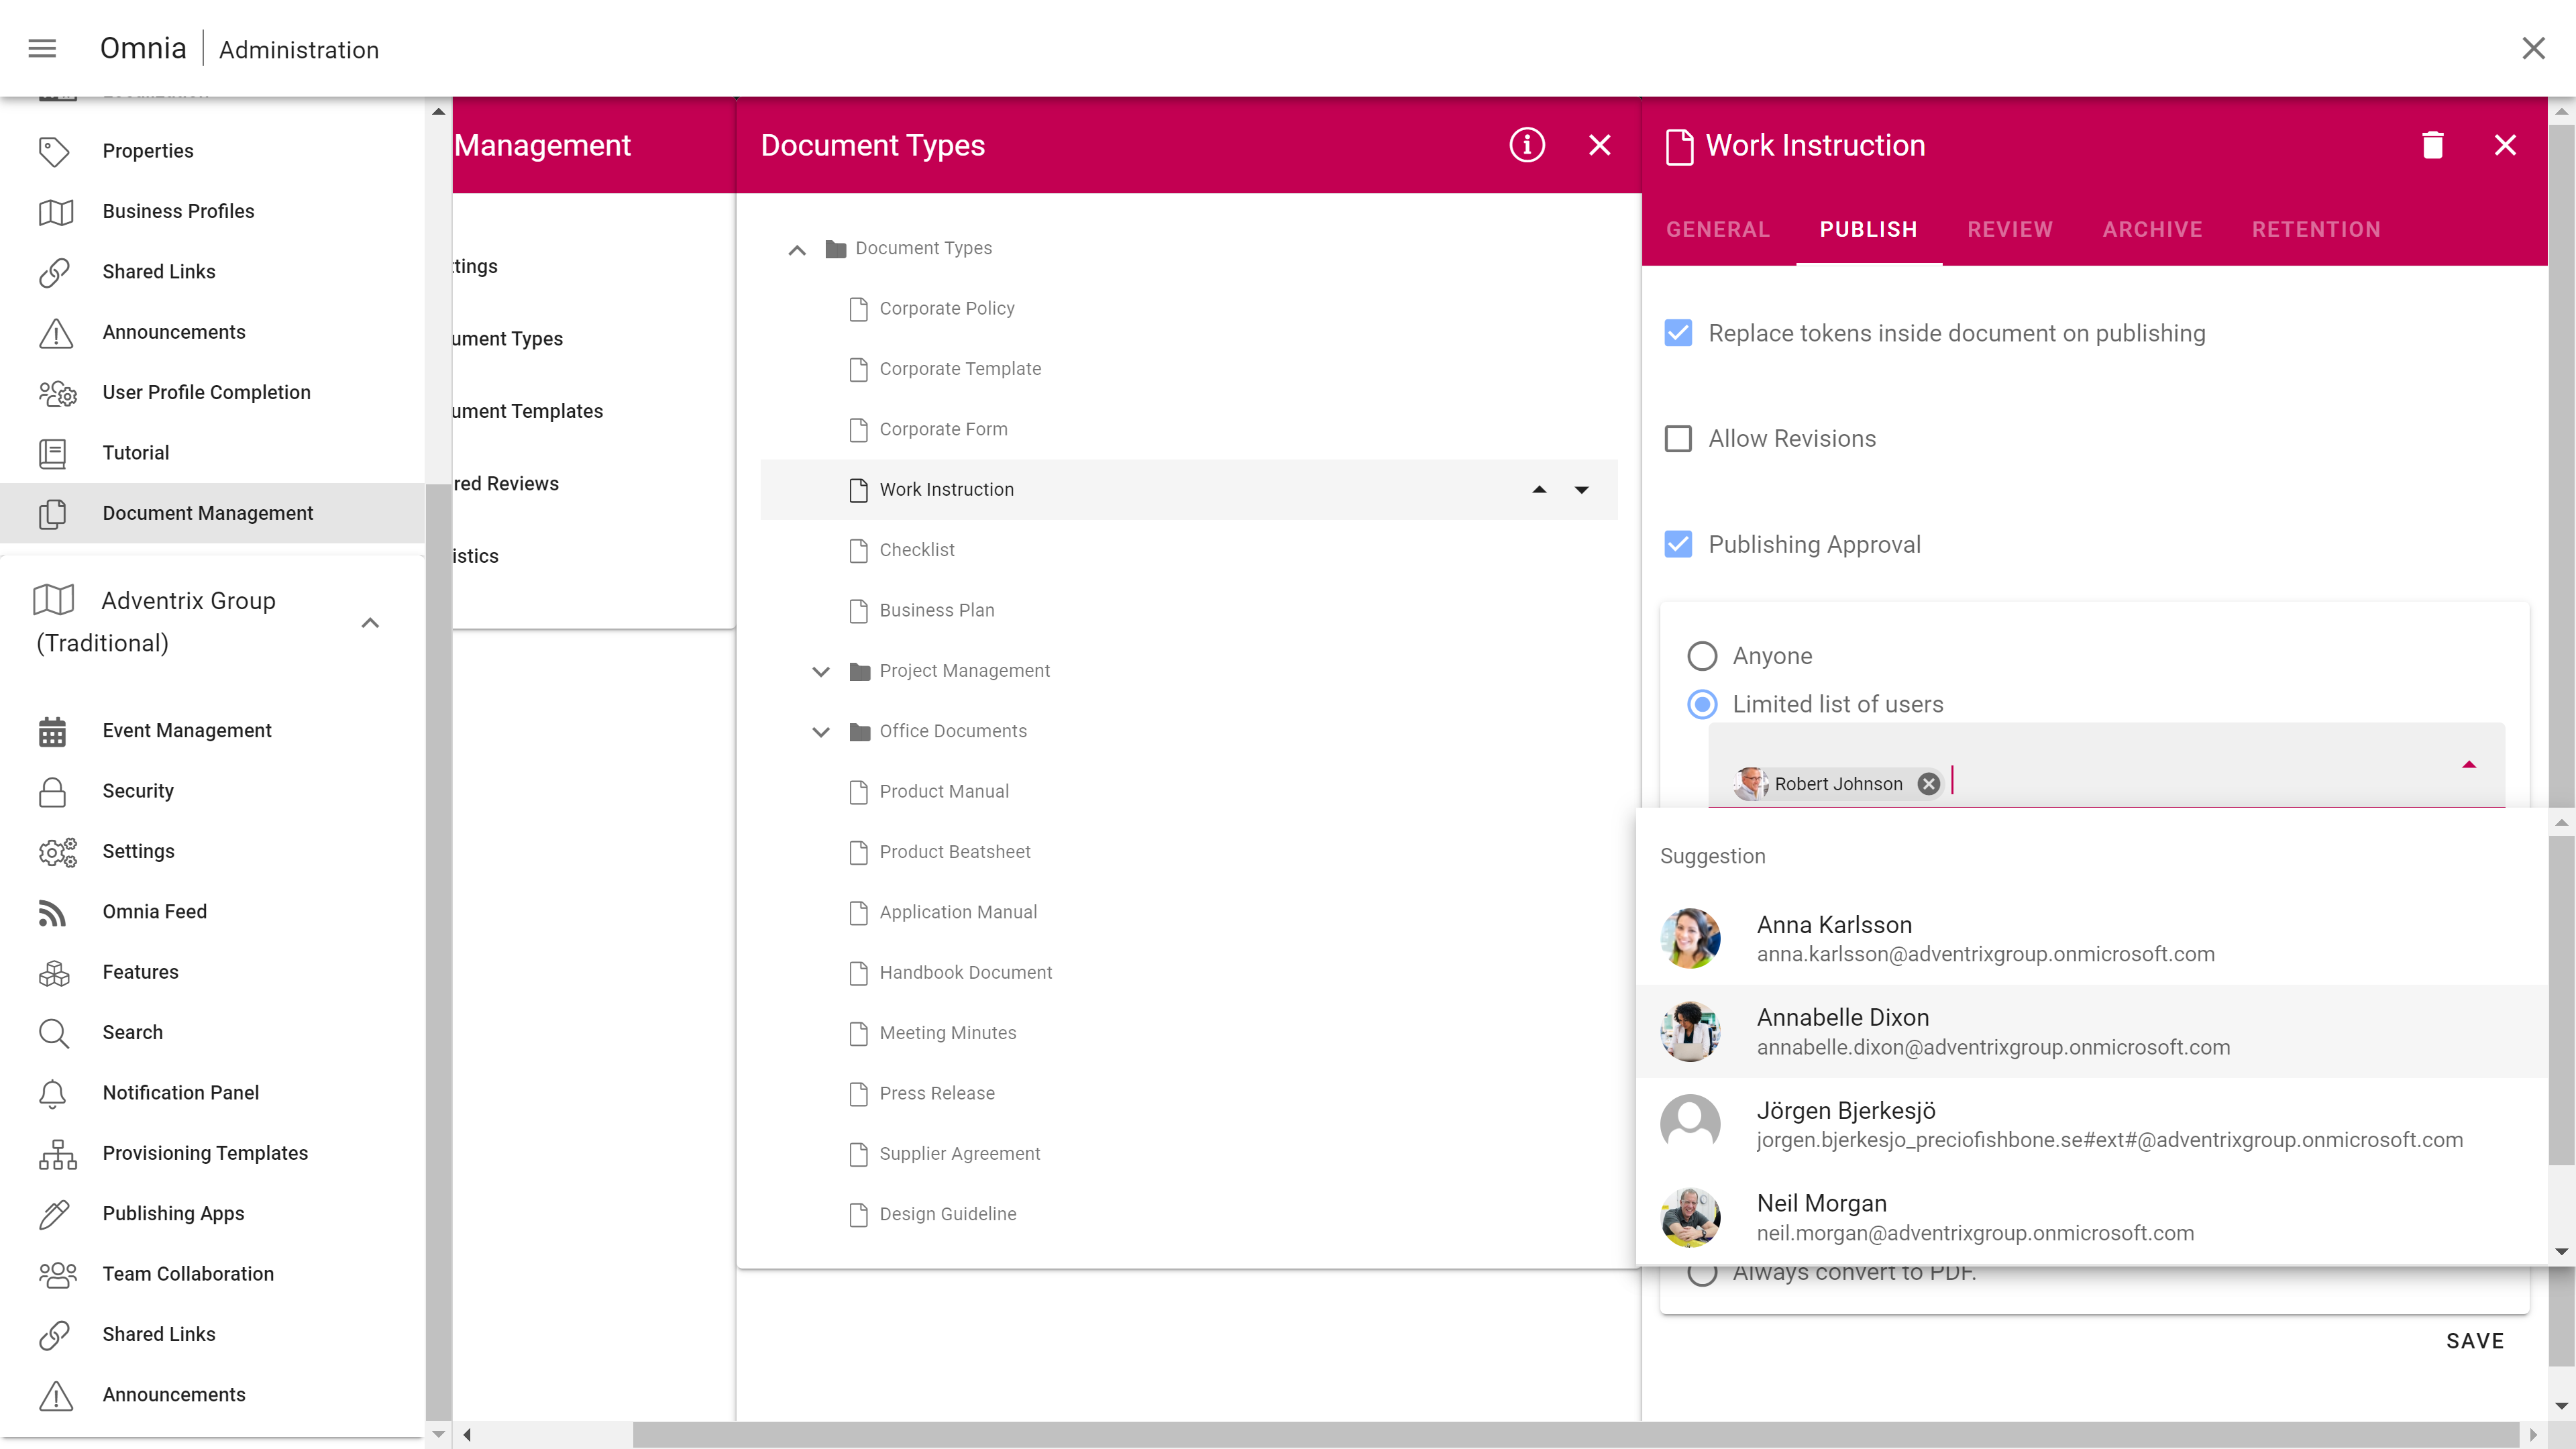
Task: Move Work Instruction down with arrow
Action: [x=1581, y=490]
